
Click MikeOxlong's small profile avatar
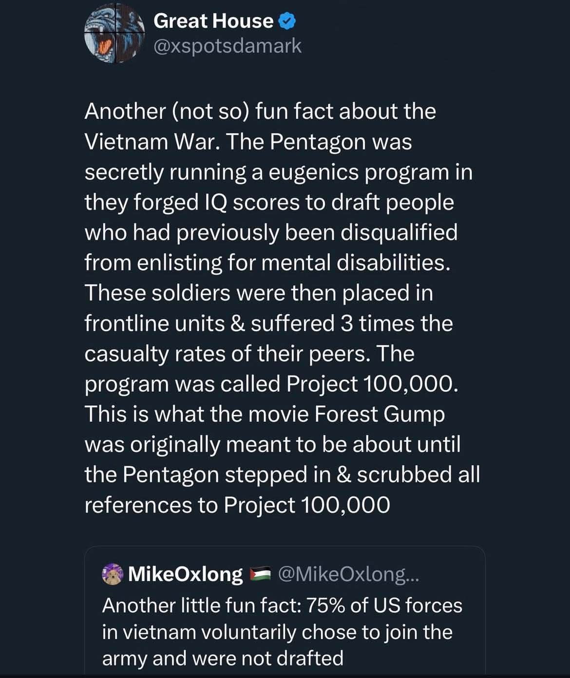click(x=112, y=574)
